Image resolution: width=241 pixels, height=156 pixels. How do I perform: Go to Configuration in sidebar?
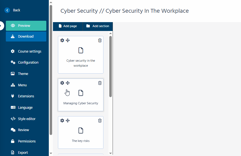[28, 63]
